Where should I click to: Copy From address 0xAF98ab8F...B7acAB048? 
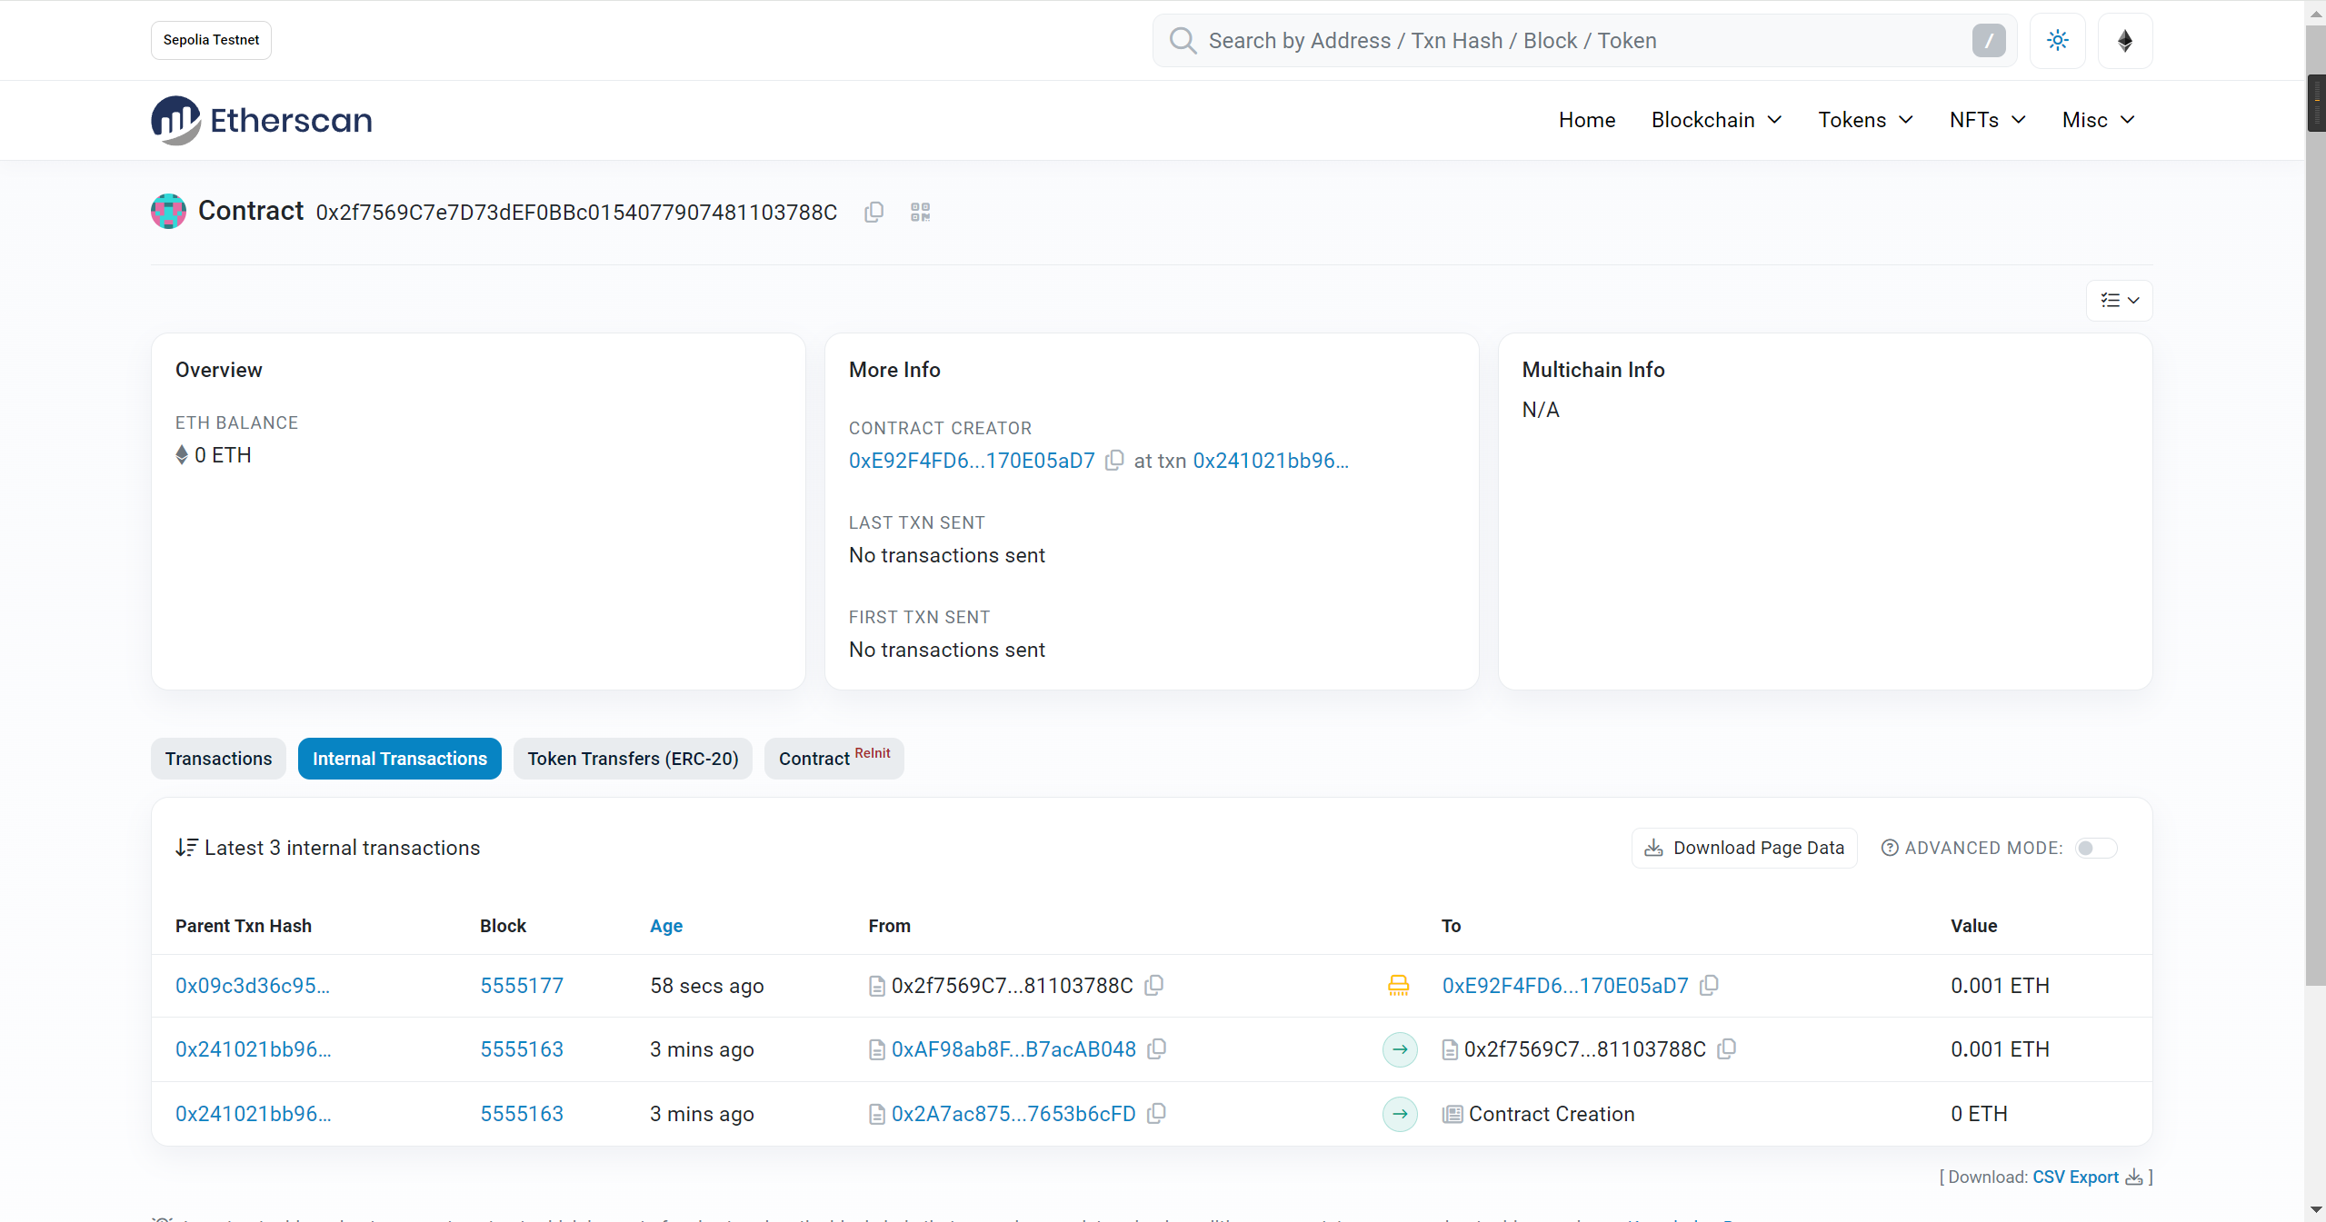(x=1157, y=1048)
